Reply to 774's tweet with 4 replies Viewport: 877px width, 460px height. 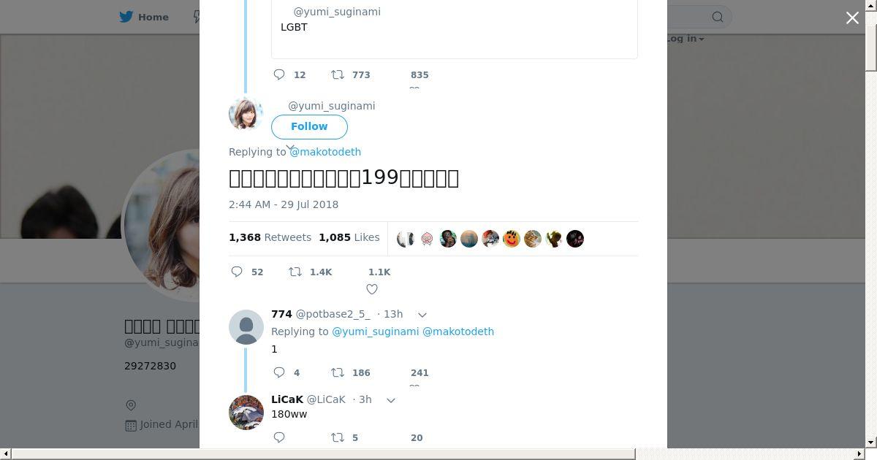pyautogui.click(x=279, y=372)
